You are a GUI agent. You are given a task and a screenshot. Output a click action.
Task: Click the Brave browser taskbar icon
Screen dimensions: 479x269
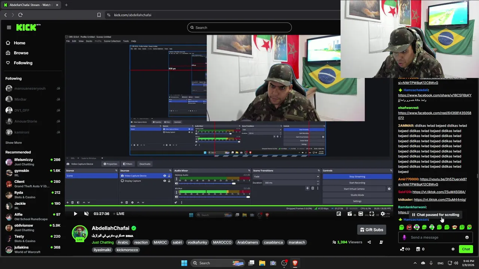tap(295, 263)
